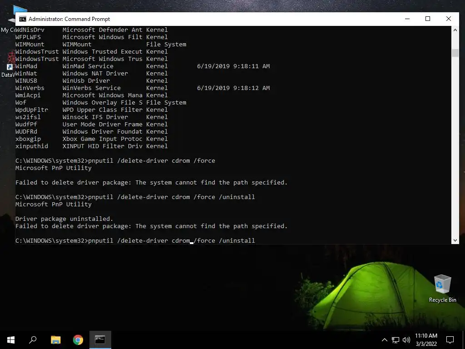Click the first 'Microsoft PnP Utility' line
The height and width of the screenshot is (349, 465).
pos(54,168)
